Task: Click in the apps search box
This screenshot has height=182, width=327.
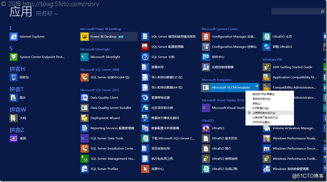Action: tap(295, 11)
